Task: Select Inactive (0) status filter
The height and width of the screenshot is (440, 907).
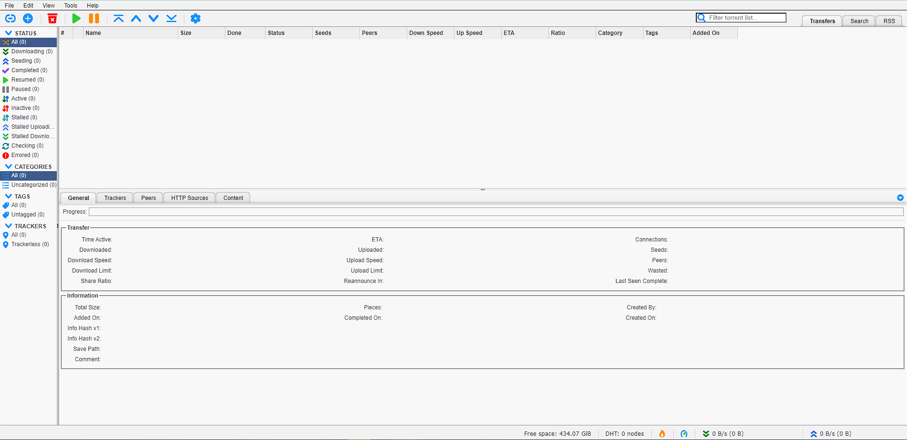Action: point(28,108)
